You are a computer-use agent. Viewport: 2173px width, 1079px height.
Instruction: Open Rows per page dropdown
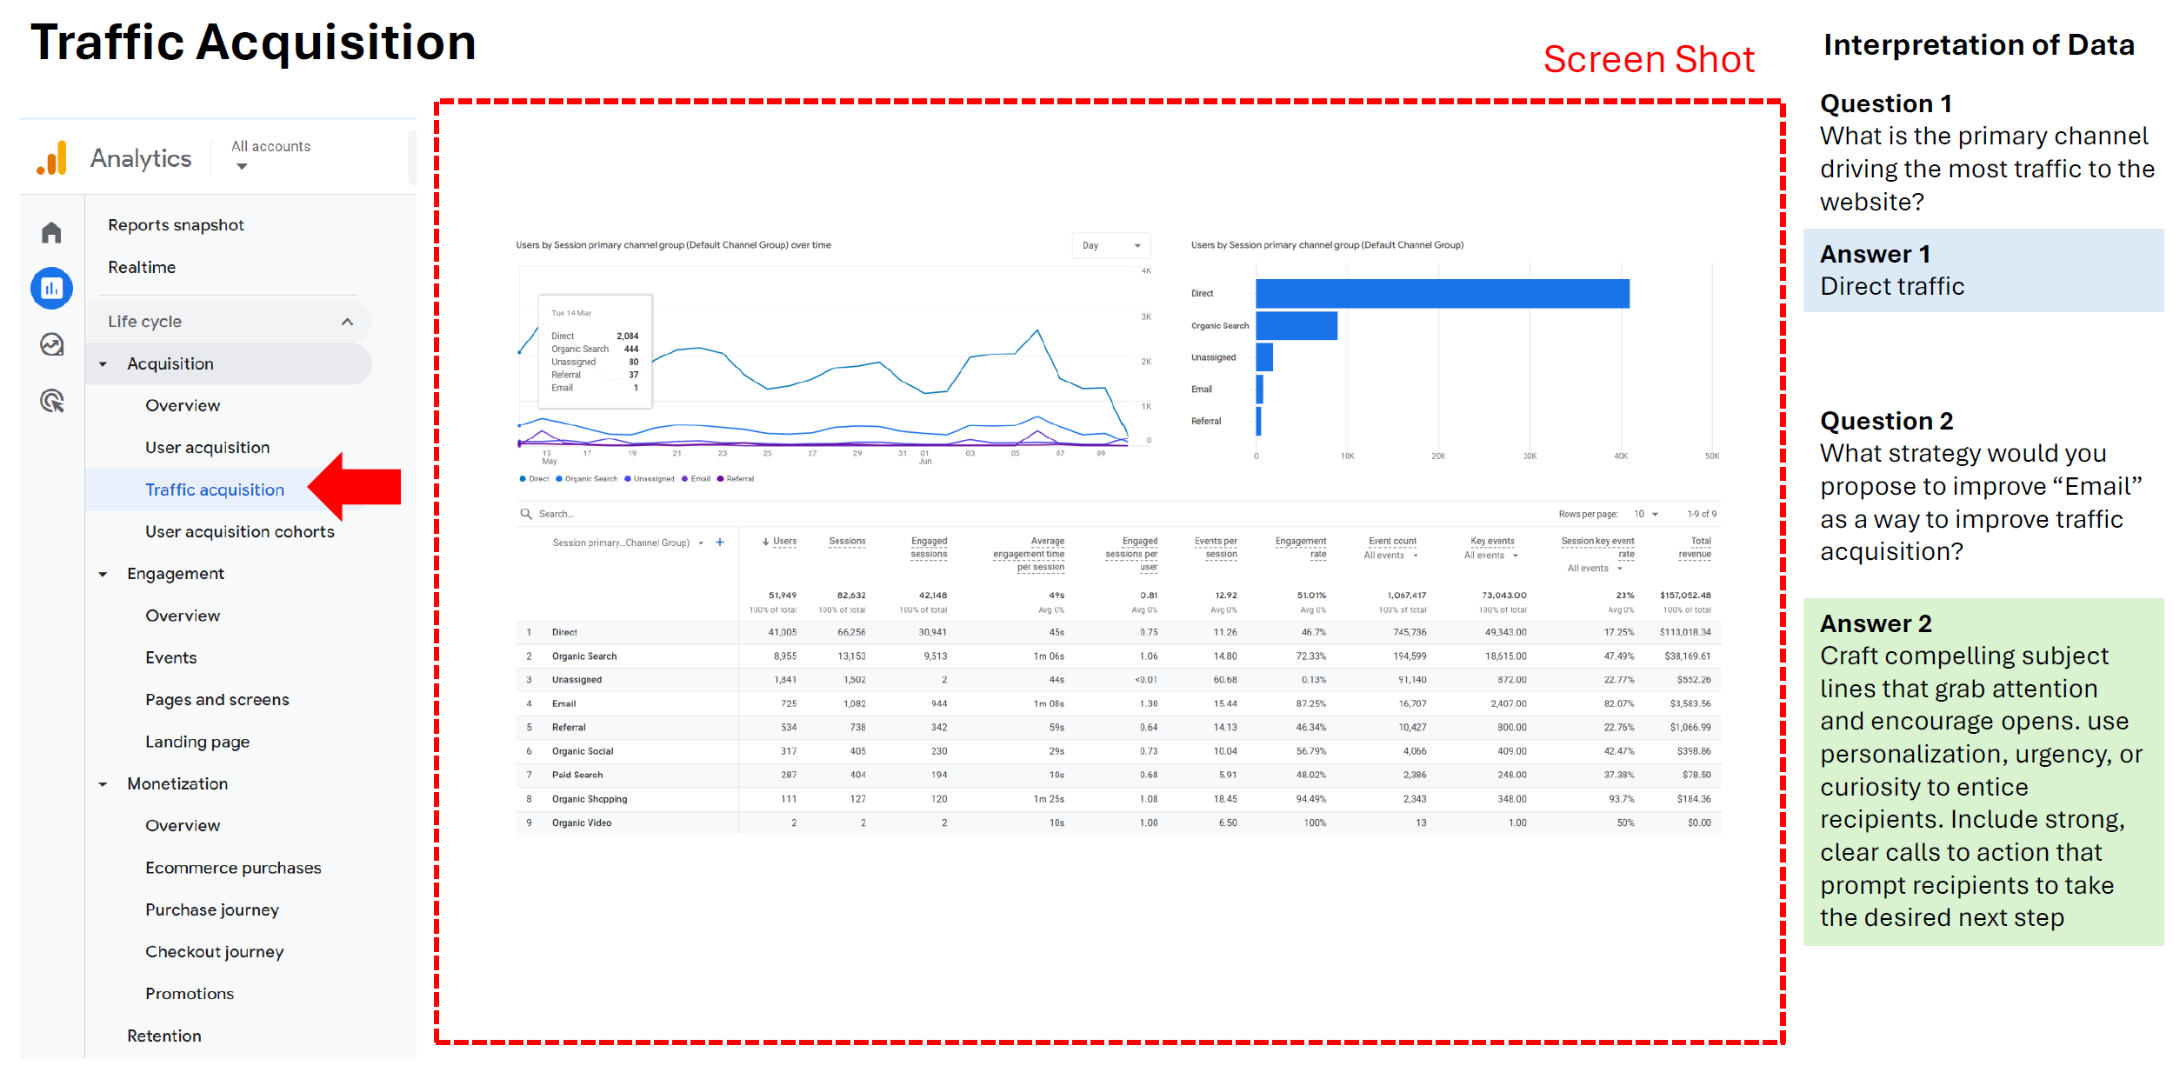[1645, 514]
